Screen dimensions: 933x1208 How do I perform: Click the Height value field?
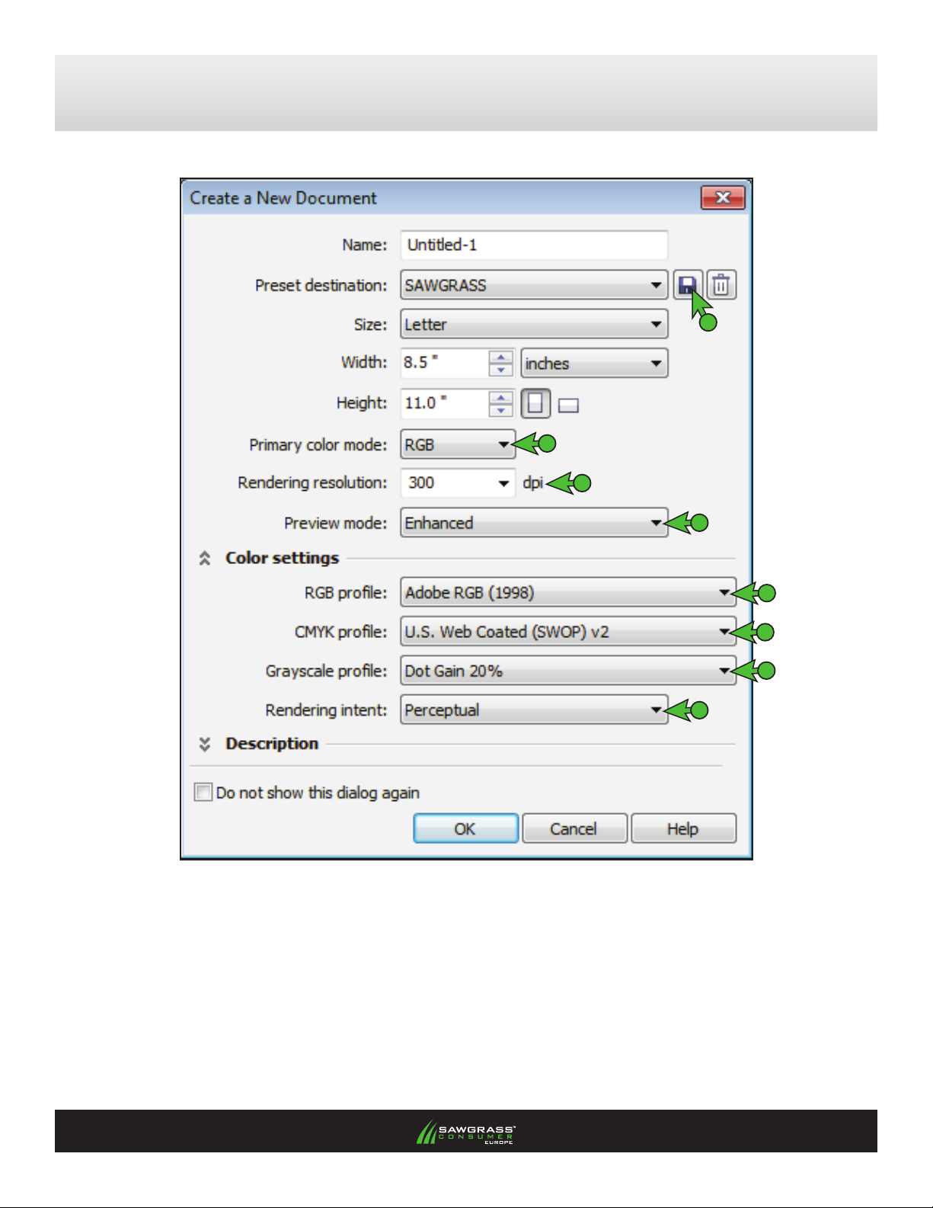coord(444,403)
